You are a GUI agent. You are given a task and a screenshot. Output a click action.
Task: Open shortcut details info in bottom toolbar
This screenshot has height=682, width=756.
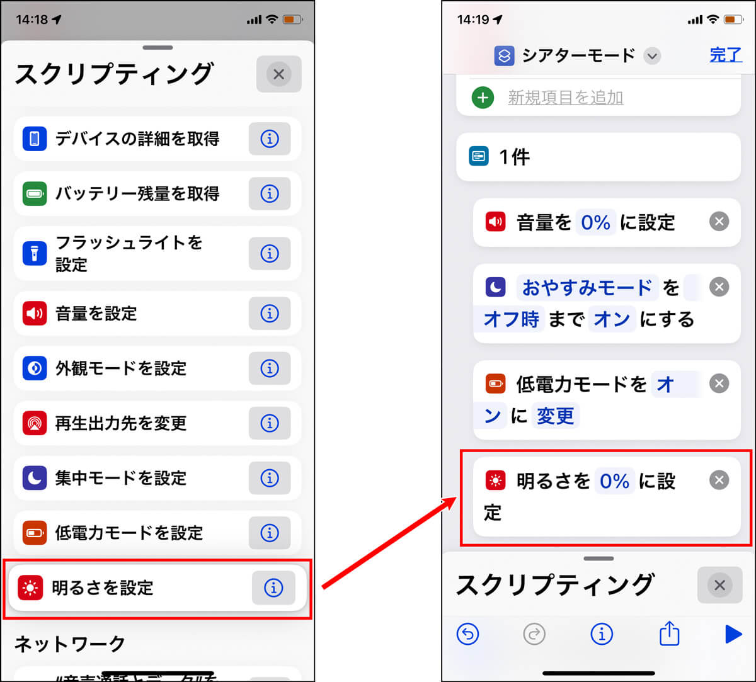602,635
